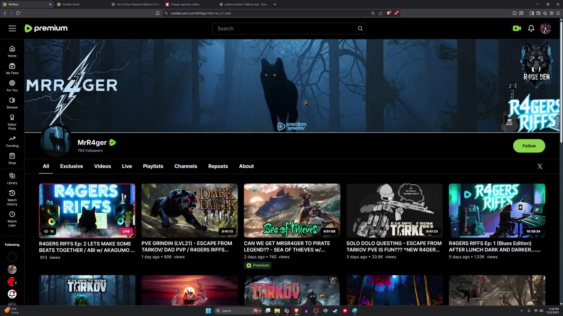Select the All tab
Screen dimensions: 563x316
[x=46, y=166]
